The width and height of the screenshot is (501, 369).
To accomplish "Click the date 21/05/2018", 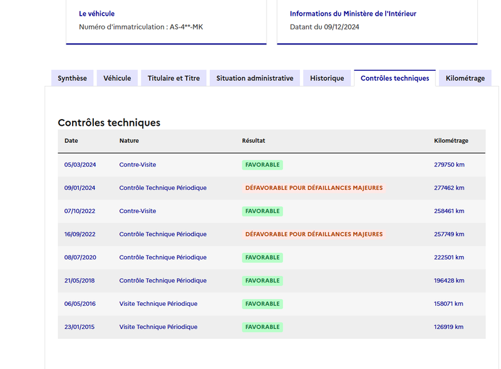I will pos(80,281).
